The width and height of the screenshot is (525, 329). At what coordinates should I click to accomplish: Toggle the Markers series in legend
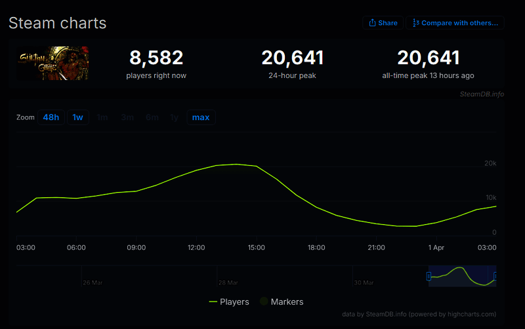tap(282, 302)
